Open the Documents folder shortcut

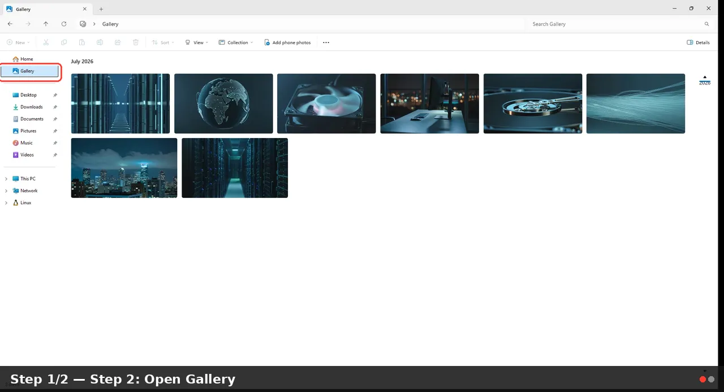point(32,119)
